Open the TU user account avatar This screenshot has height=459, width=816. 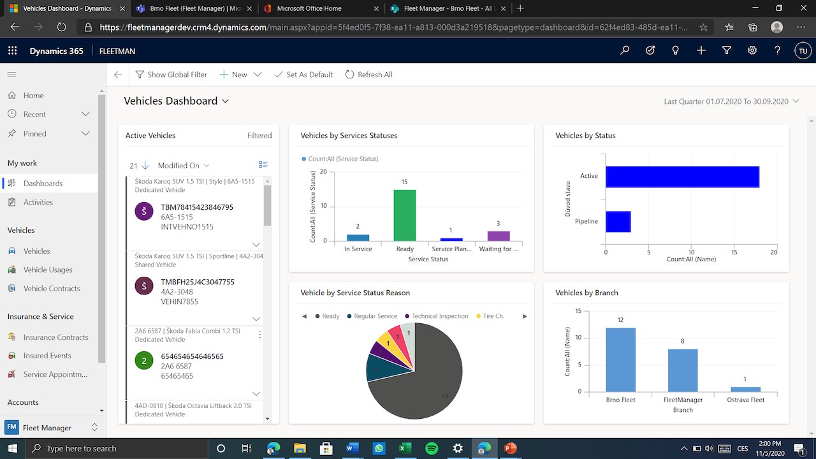tap(803, 51)
